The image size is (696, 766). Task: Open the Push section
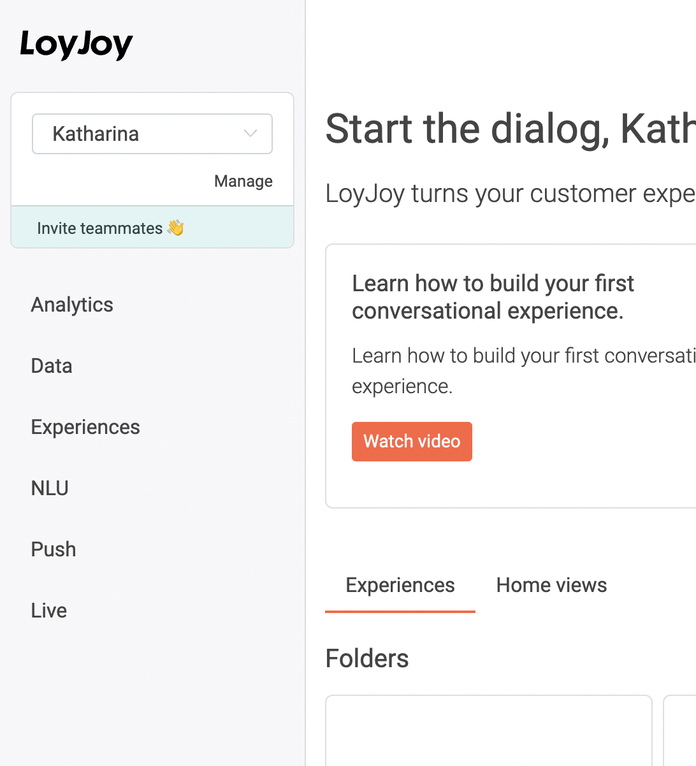tap(53, 549)
